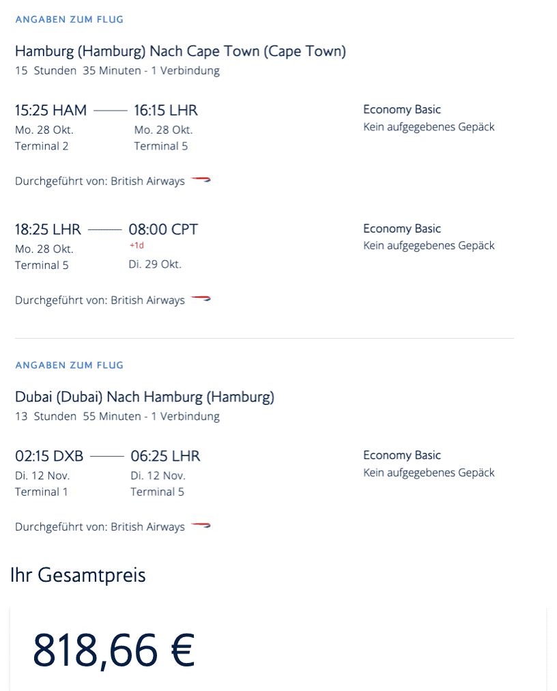Click the 08:00 CPT arrival time
This screenshot has height=691, width=557.
163,229
